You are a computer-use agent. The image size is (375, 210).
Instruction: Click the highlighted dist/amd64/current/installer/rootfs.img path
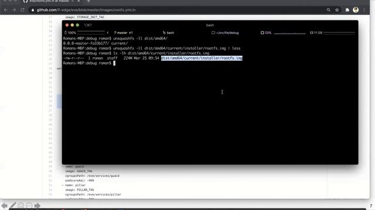[202, 58]
